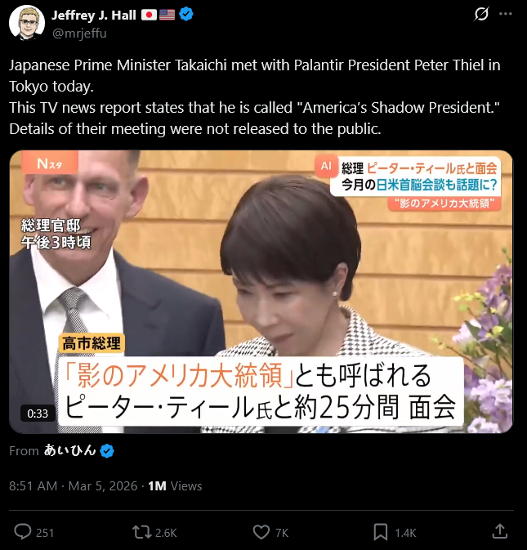The height and width of the screenshot is (550, 527).
Task: Click the blue verified badge beside Jeffrey J. Hall
Action: click(185, 15)
